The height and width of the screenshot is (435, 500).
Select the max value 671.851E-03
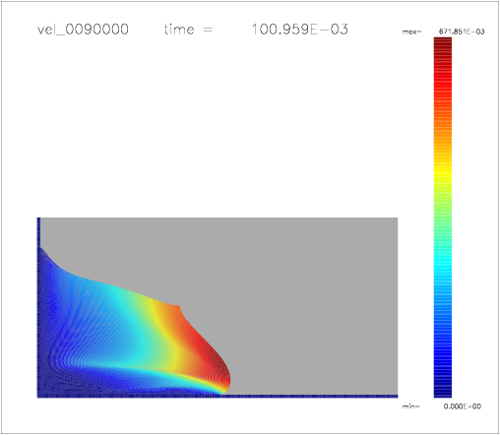(462, 31)
